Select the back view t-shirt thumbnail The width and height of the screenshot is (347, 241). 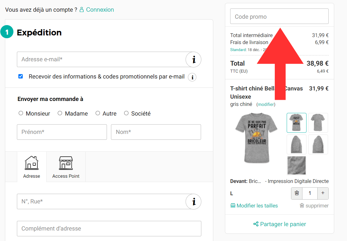318,123
